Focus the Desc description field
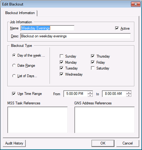142x150 pixels. pos(76,36)
